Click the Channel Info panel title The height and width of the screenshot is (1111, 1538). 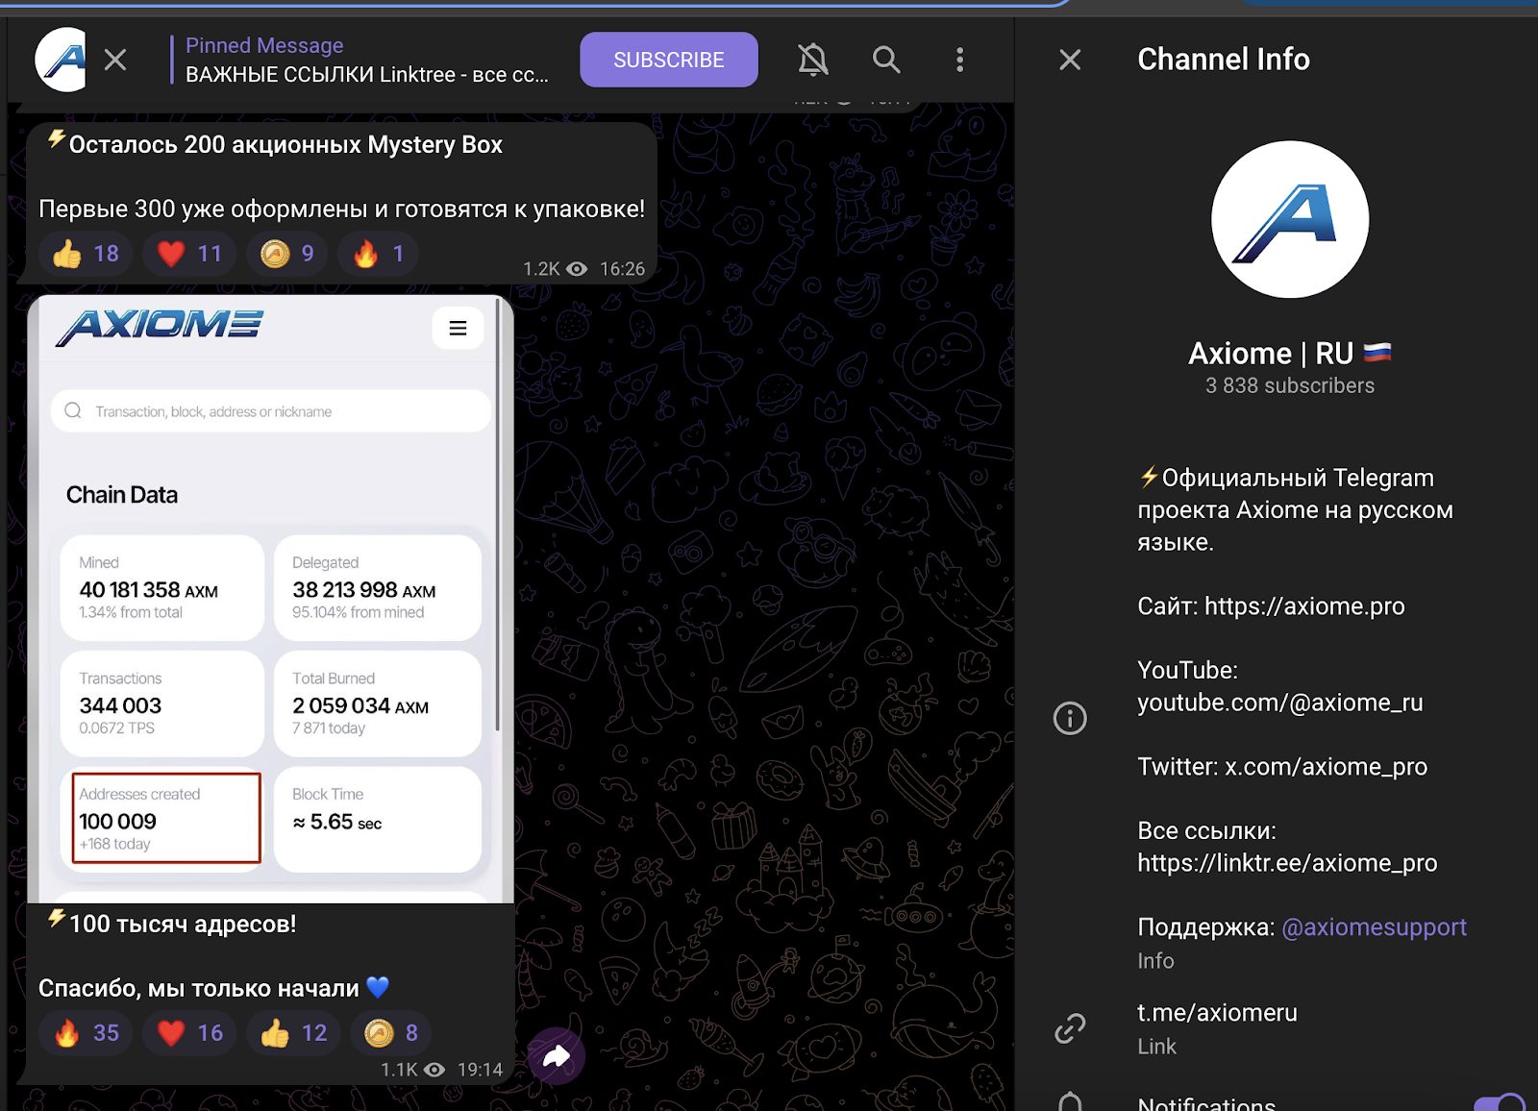(x=1224, y=60)
